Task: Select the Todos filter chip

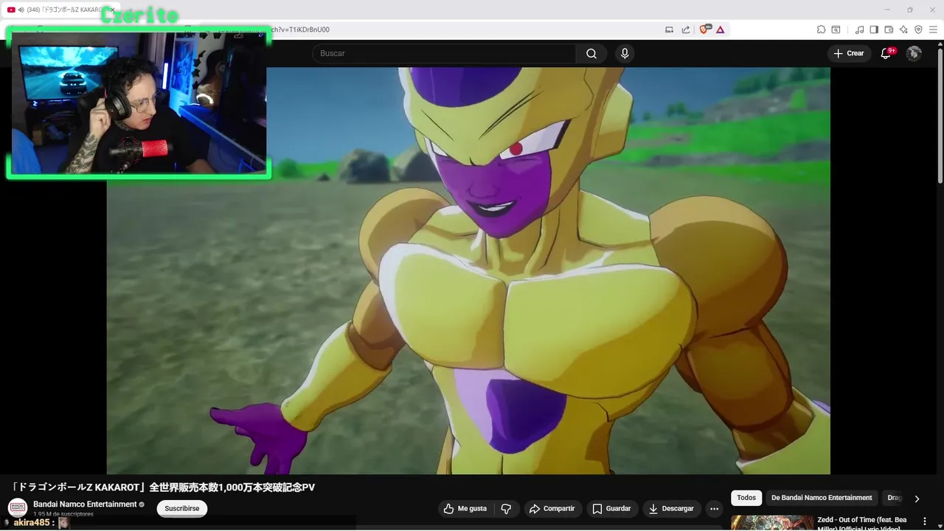Action: click(x=746, y=498)
